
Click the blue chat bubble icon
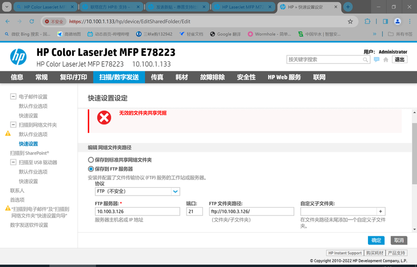coord(377,59)
